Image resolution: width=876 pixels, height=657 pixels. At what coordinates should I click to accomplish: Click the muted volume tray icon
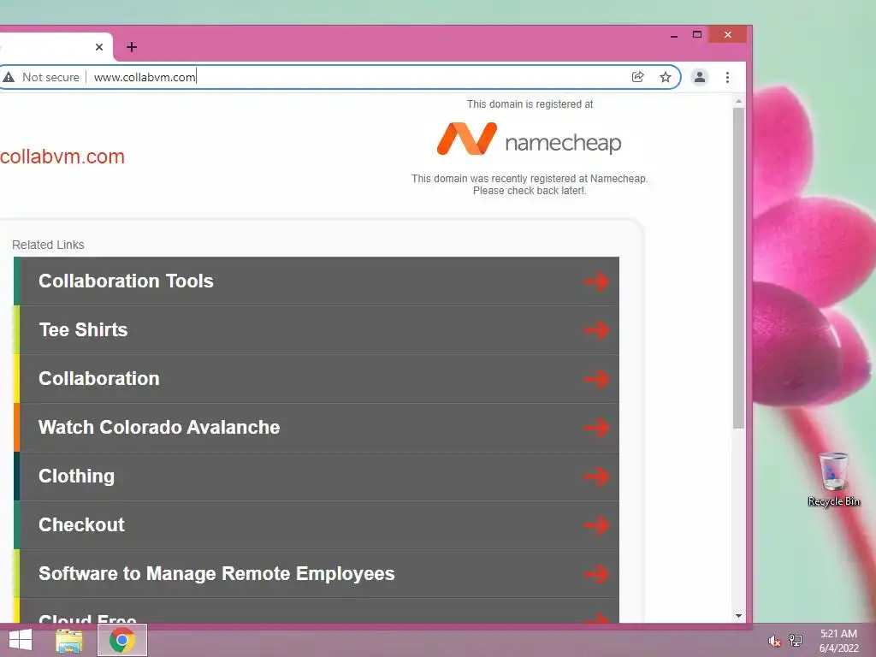[x=774, y=641]
